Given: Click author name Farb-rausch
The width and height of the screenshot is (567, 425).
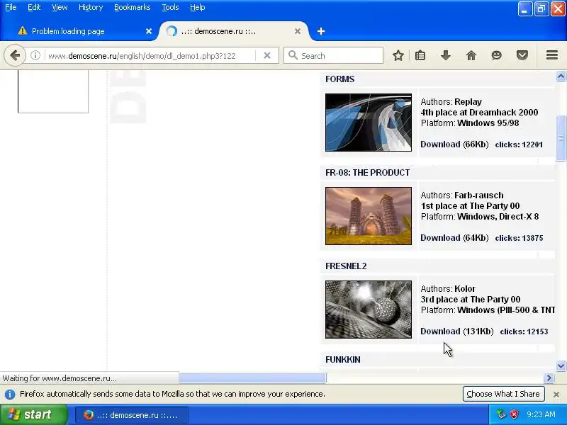Looking at the screenshot, I should [479, 195].
